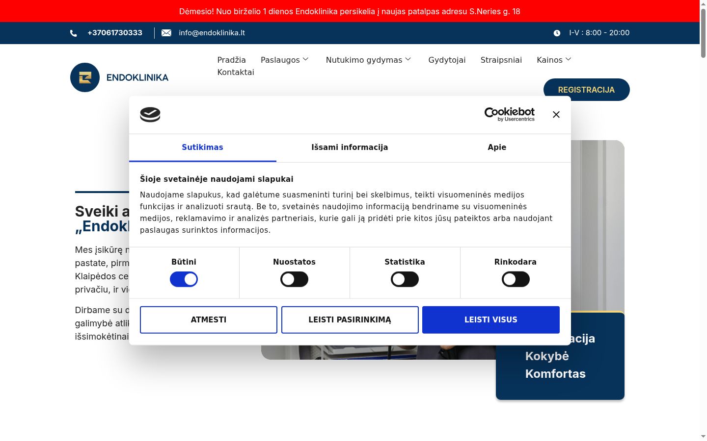
Task: Click the LEISTI VISUS button
Action: click(x=491, y=319)
